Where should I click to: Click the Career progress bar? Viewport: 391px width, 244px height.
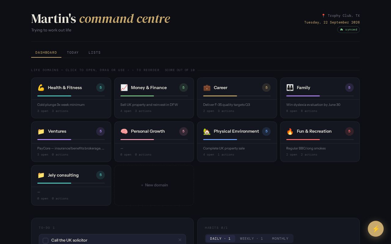[x=237, y=96]
